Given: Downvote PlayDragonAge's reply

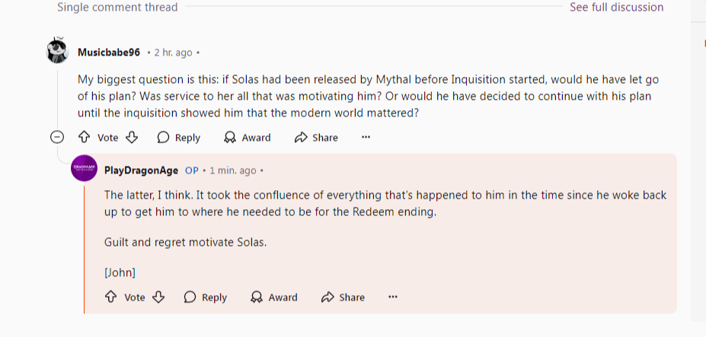Looking at the screenshot, I should click(158, 297).
